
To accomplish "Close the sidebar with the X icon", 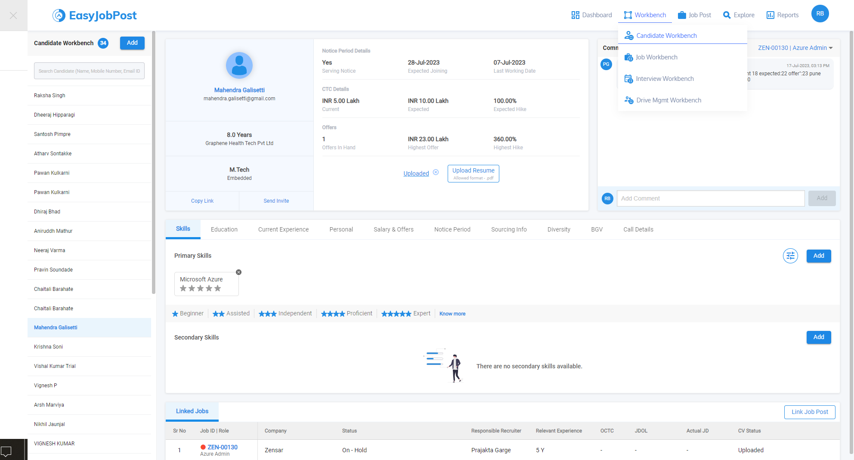I will coord(13,15).
